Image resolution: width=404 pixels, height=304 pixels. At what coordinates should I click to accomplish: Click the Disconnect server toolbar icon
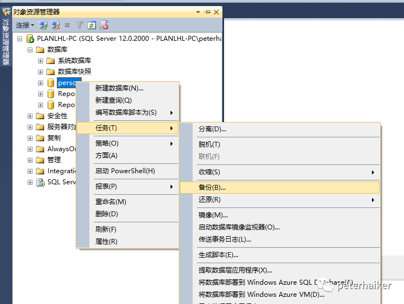55,25
